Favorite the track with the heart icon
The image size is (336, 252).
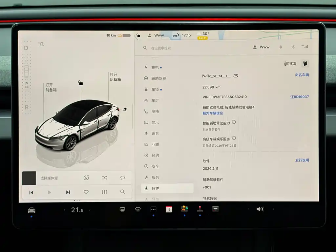click(86, 192)
